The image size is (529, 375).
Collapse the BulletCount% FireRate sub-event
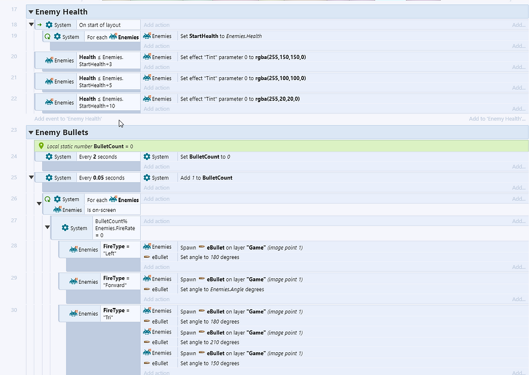click(48, 227)
